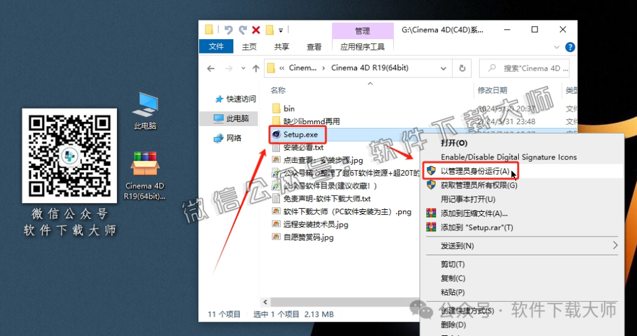This screenshot has height=336, width=637.
Task: Go back with the left arrow button
Action: 210,68
